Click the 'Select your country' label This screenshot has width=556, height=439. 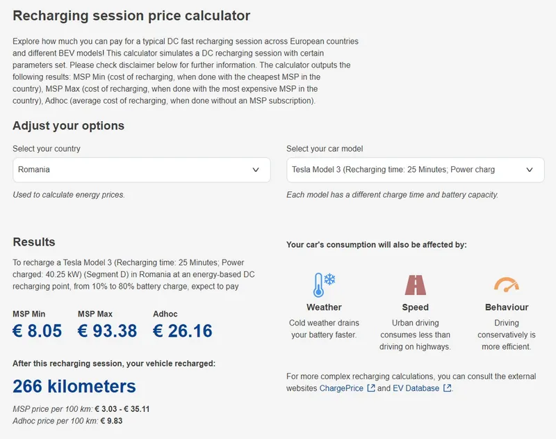pos(47,149)
